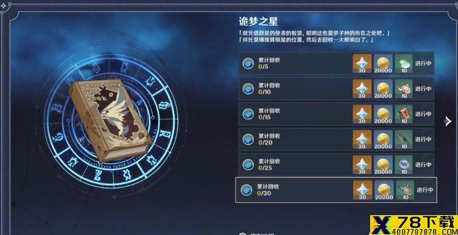This screenshot has width=458, height=235.
Task: Select the 累计回收 0/25 quest row
Action: coord(336,164)
